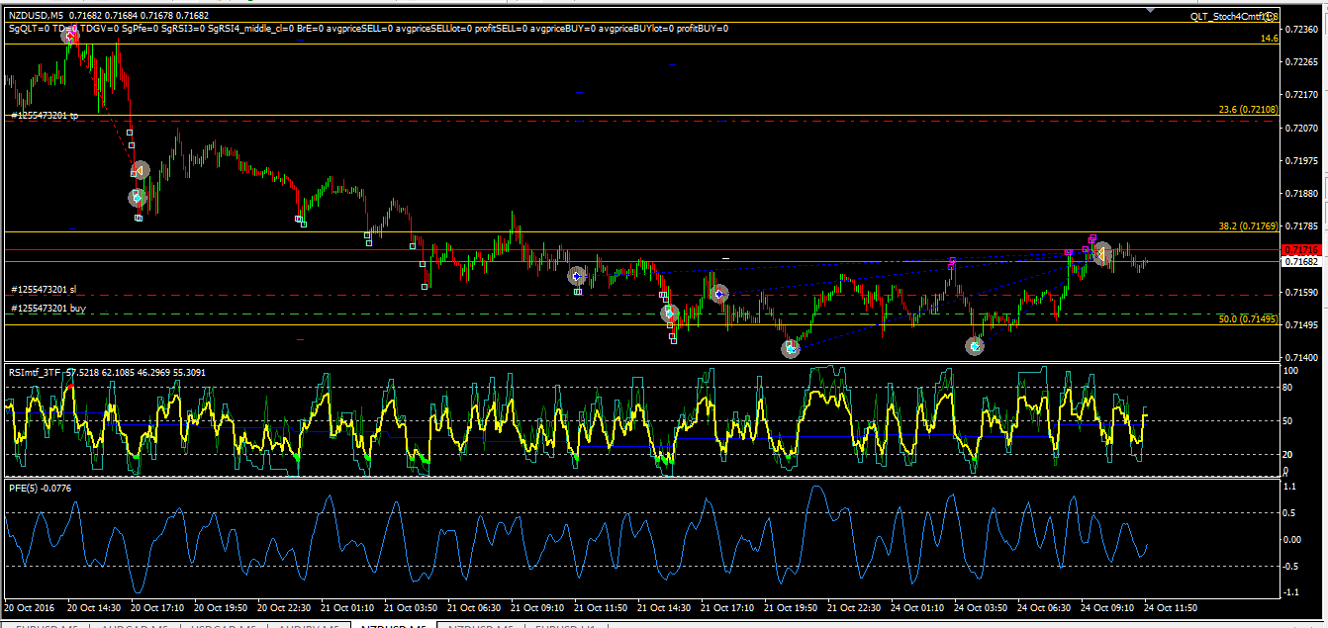Viewport: 1328px width, 628px height.
Task: Click the '20 Oct 22:30' time axis label
Action: (x=286, y=607)
